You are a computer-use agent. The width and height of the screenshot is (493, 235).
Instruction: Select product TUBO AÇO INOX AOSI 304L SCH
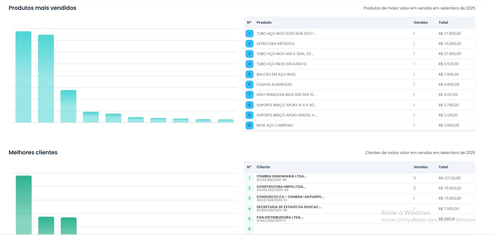pyautogui.click(x=286, y=34)
